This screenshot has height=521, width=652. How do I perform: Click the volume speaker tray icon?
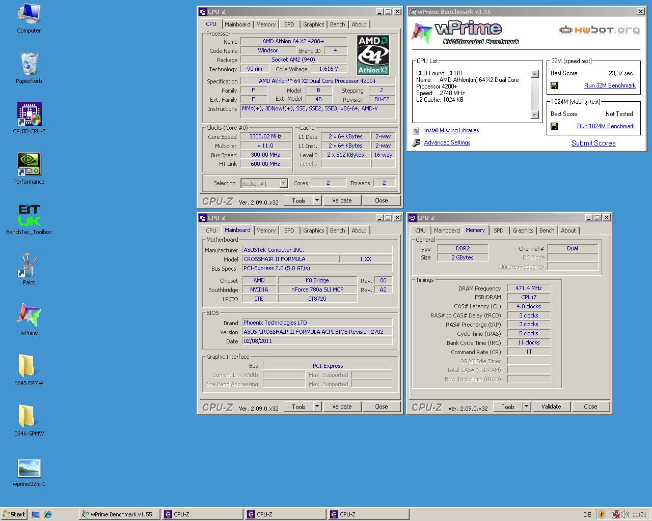(625, 514)
